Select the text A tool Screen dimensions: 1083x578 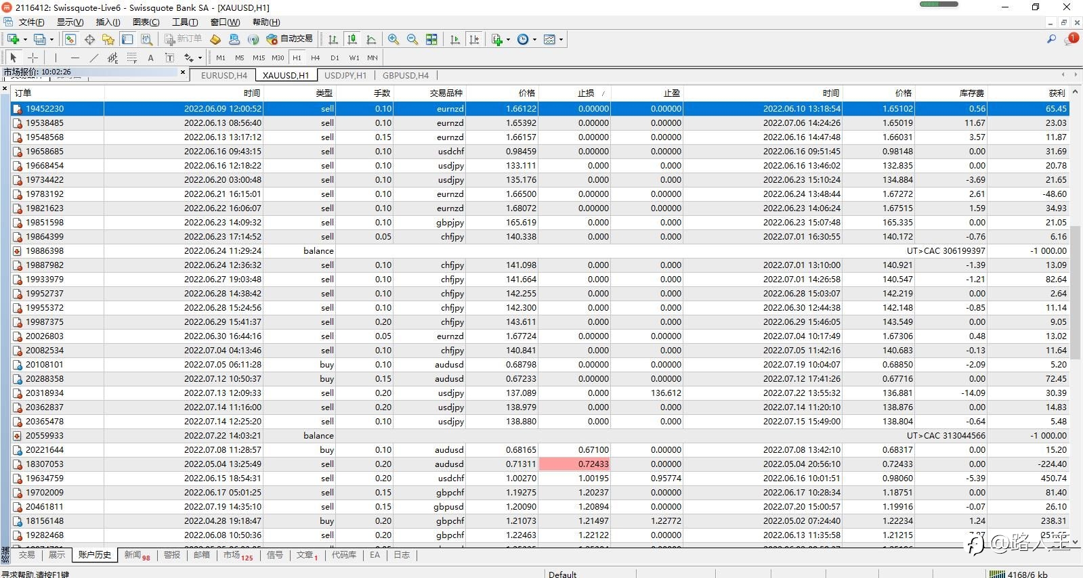[150, 58]
